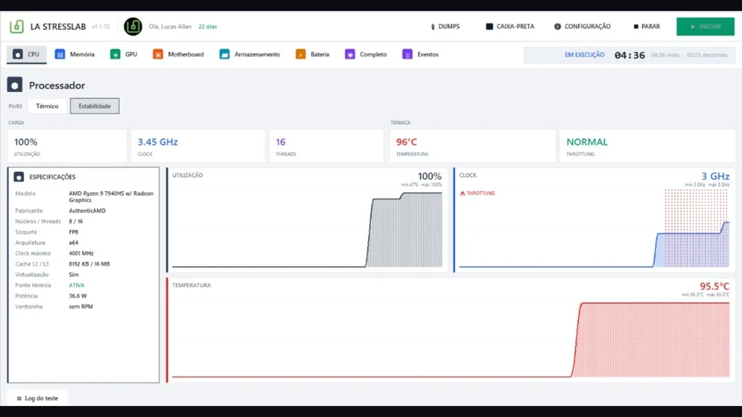Click the Log do teste list icon
Viewport: 742px width, 417px height.
pos(19,398)
